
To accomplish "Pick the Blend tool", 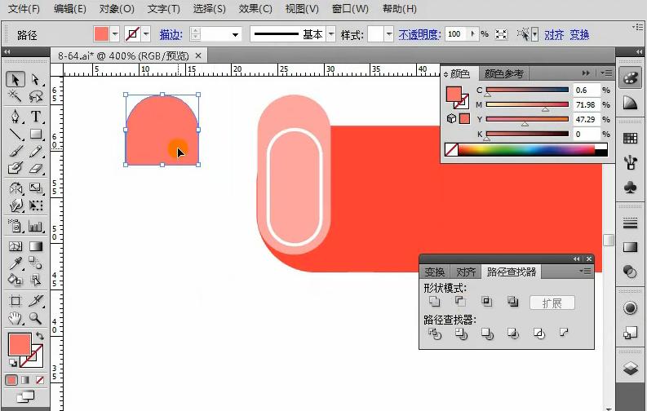I will [x=36, y=263].
